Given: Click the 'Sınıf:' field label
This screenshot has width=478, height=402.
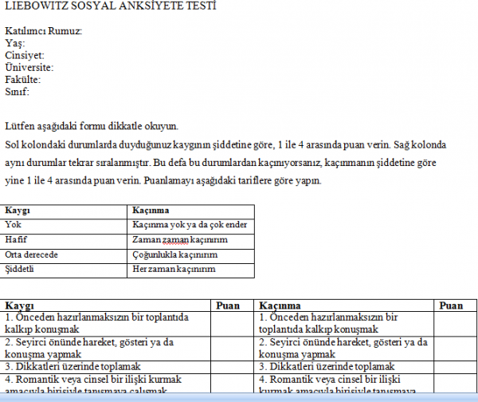Looking at the screenshot, I should point(17,91).
